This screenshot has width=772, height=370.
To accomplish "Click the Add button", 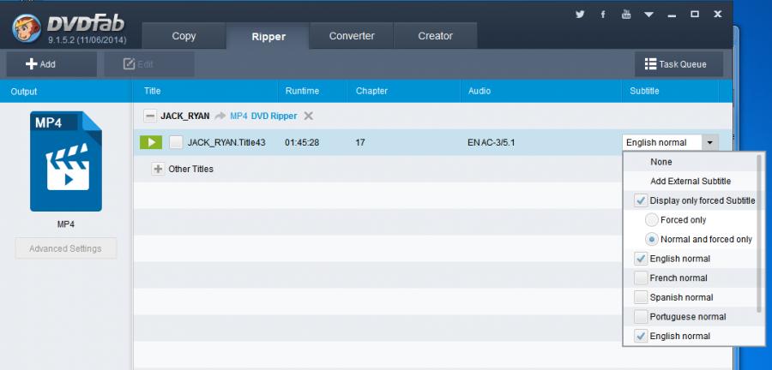I will click(51, 64).
